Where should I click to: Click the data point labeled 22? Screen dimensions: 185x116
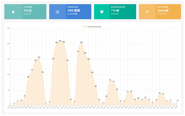[x=145, y=99]
